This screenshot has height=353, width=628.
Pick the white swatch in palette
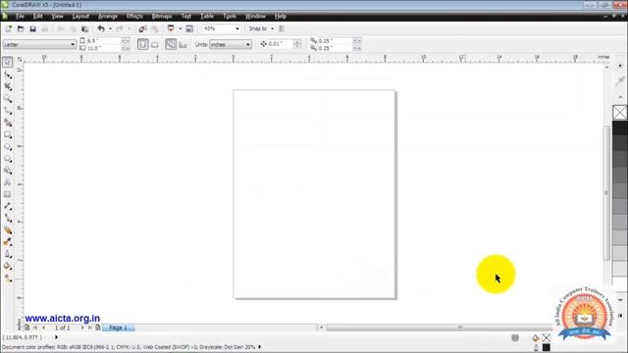point(620,283)
